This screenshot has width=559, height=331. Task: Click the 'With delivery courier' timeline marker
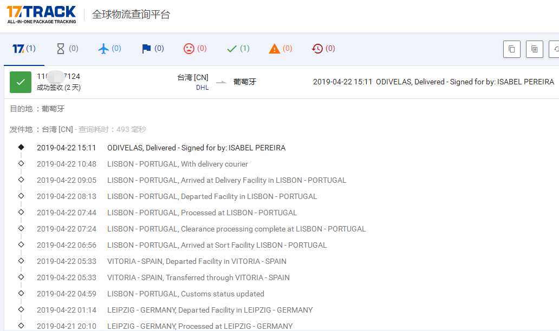tap(21, 163)
